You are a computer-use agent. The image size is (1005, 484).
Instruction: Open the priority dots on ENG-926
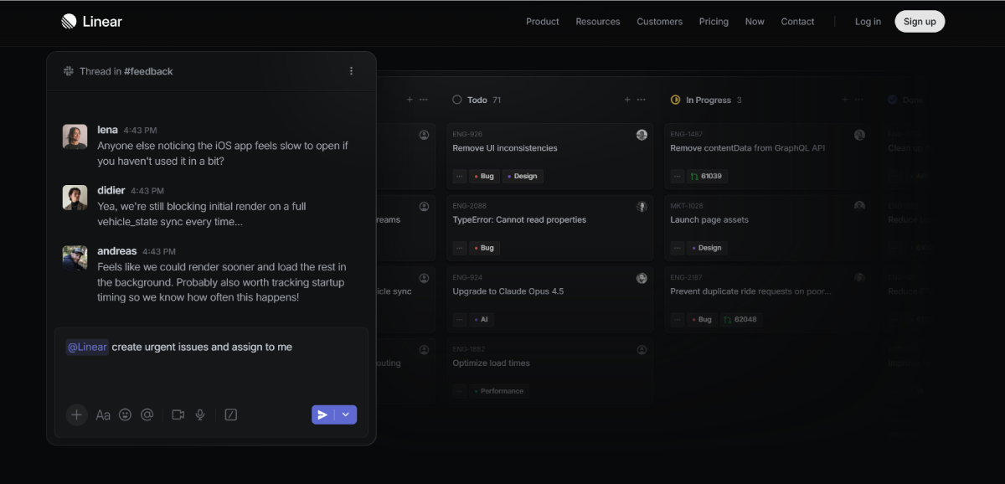(x=459, y=176)
